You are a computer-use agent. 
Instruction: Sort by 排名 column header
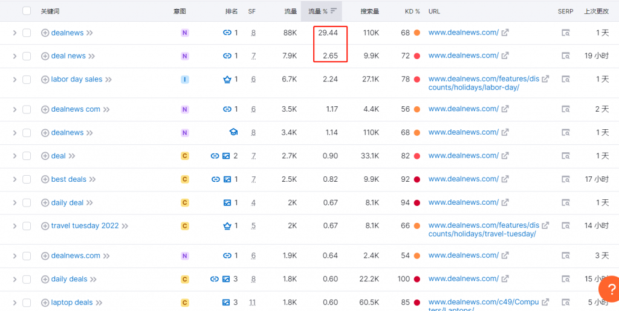click(x=232, y=11)
